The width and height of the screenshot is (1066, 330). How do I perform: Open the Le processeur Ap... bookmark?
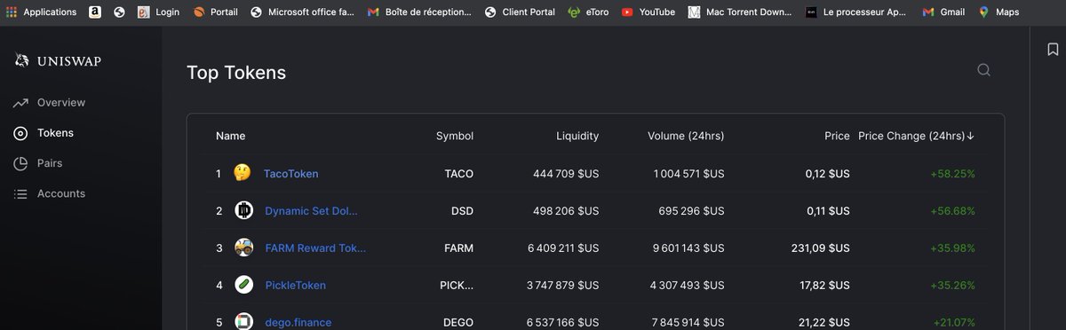856,12
